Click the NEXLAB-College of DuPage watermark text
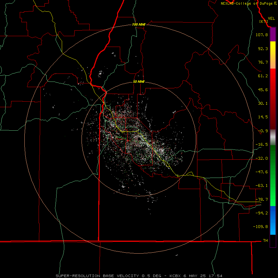 [248, 3]
